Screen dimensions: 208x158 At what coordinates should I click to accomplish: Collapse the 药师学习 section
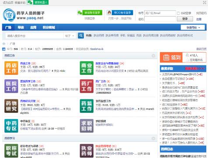coord(153,138)
